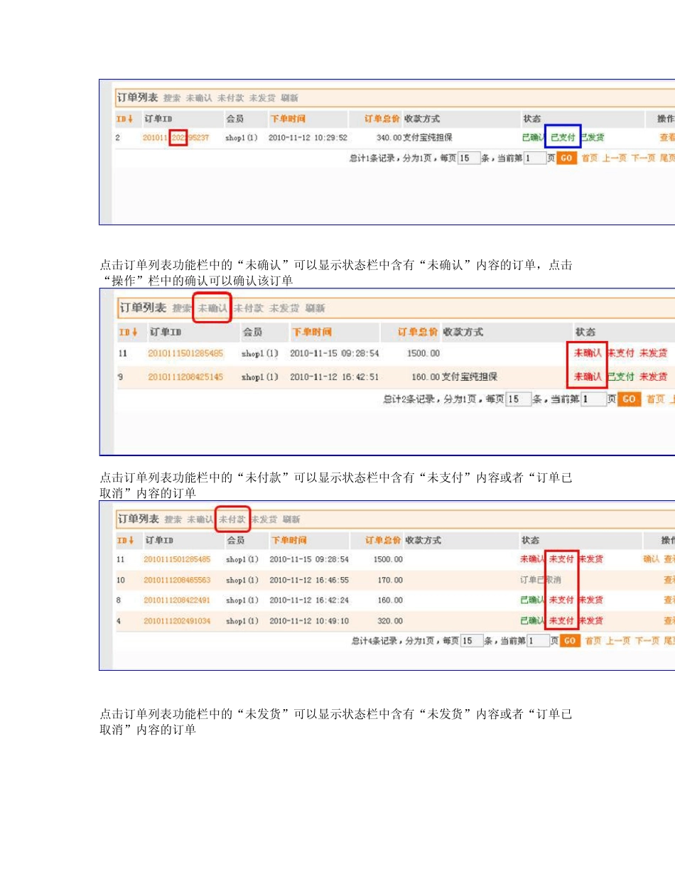Select 未付款 filter in the two-record list
This screenshot has width=675, height=874.
point(249,308)
